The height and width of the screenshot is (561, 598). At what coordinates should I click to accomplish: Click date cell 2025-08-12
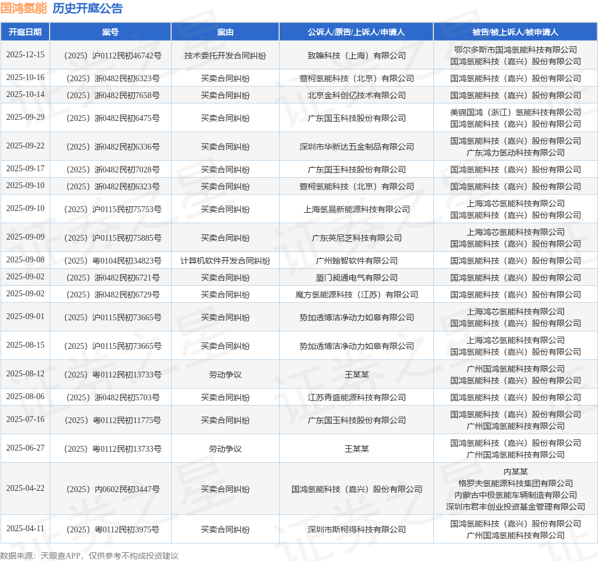pyautogui.click(x=25, y=373)
